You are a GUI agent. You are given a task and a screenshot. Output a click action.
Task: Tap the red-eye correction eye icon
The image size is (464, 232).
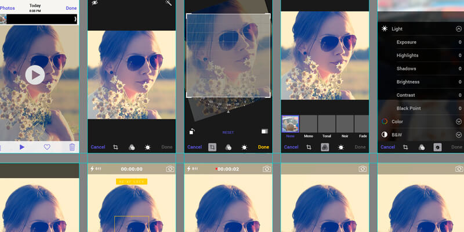coord(95,3)
